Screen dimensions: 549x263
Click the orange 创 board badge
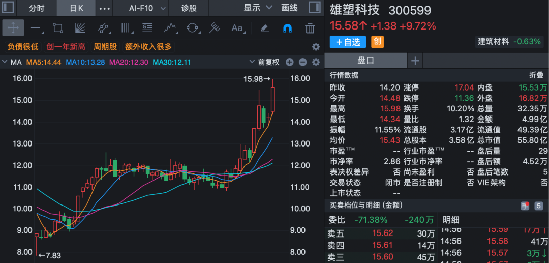(x=377, y=42)
